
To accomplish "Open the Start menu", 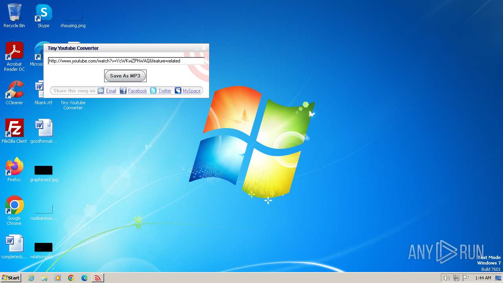I will click(x=11, y=278).
